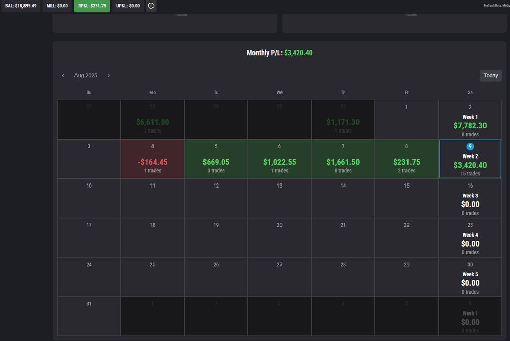Select the August 18 calendar cell

[x=152, y=238]
